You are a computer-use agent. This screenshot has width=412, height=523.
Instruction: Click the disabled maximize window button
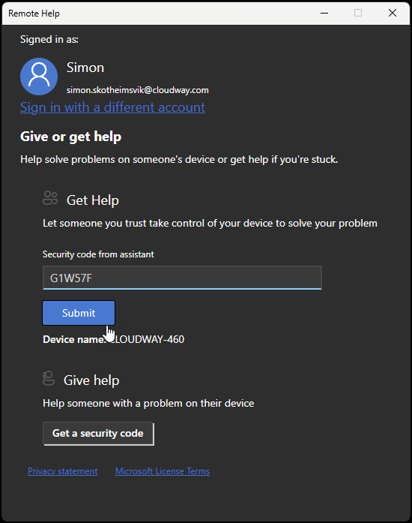point(358,13)
